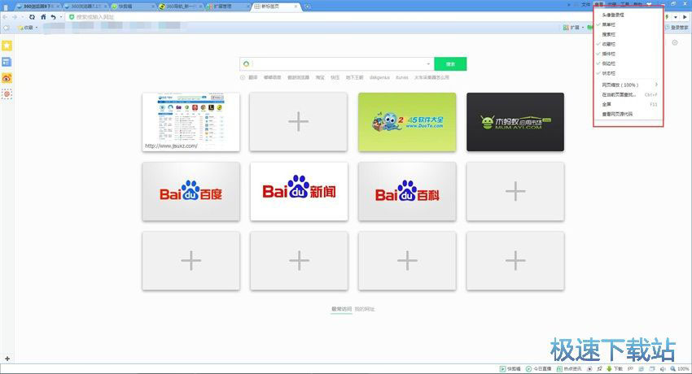Click the green shield in address bar
Screen dimensions: 692x374
point(72,17)
